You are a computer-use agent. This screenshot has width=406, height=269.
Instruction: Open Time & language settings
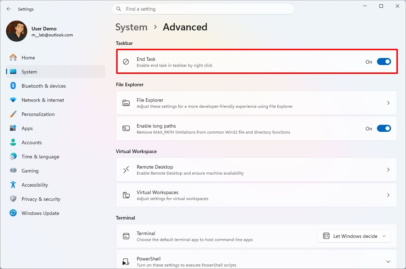click(x=55, y=156)
